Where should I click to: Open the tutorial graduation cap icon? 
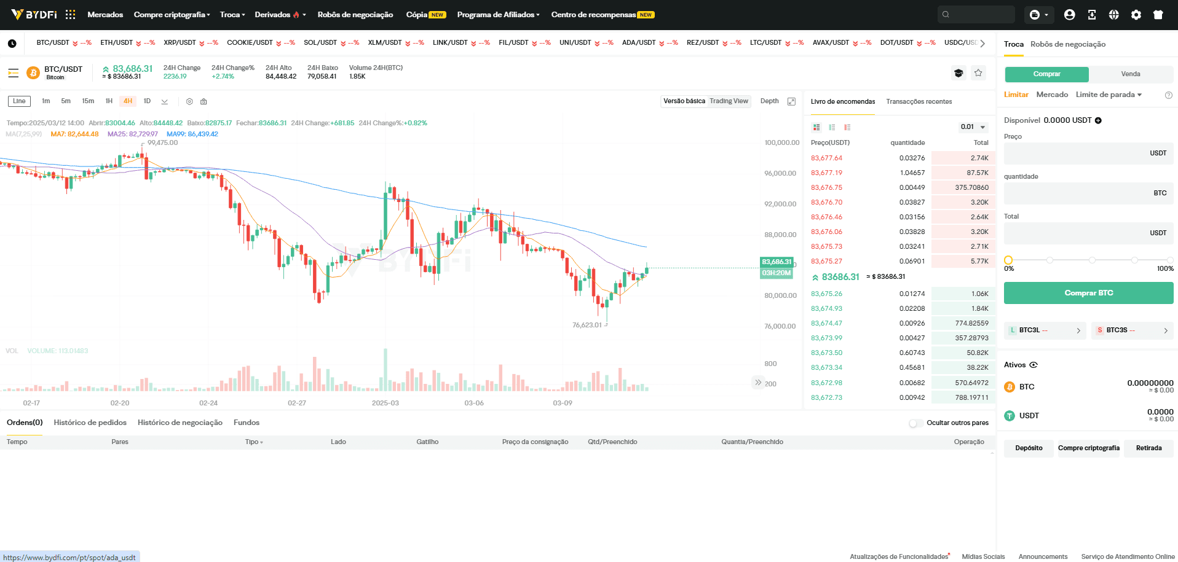point(959,73)
